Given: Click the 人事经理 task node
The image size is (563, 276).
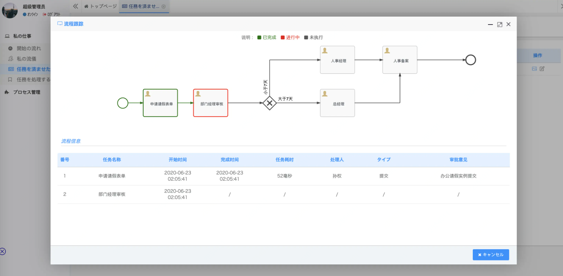Looking at the screenshot, I should pos(337,60).
